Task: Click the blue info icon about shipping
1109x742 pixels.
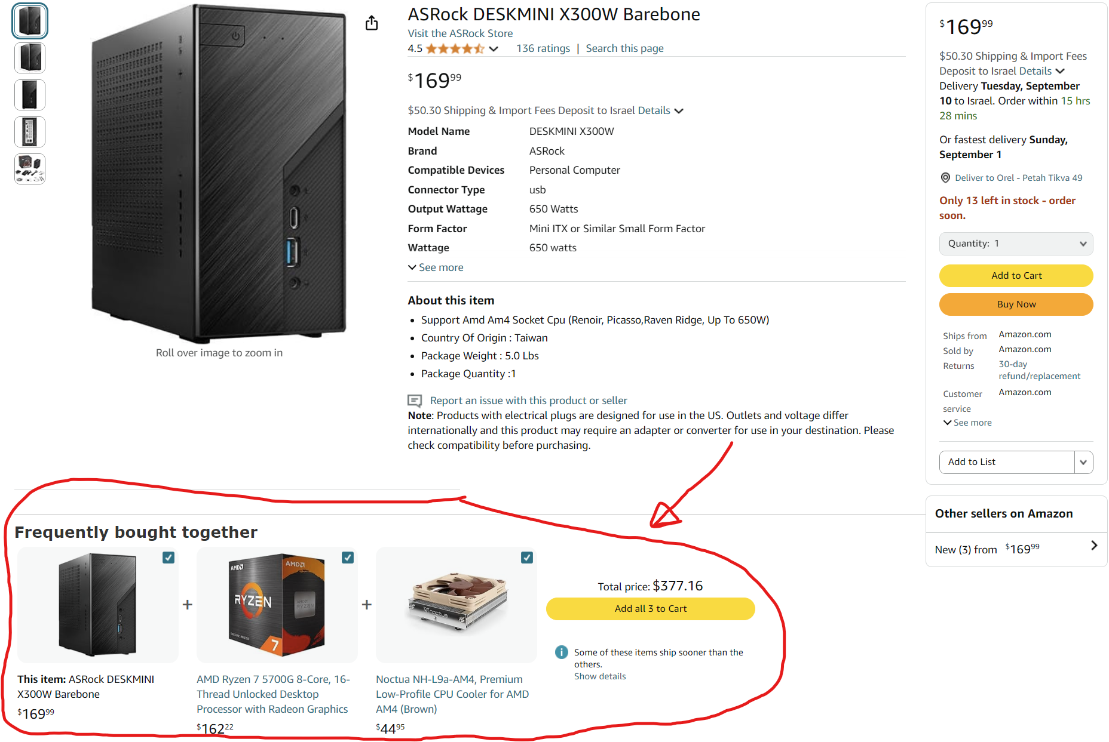Action: (562, 652)
